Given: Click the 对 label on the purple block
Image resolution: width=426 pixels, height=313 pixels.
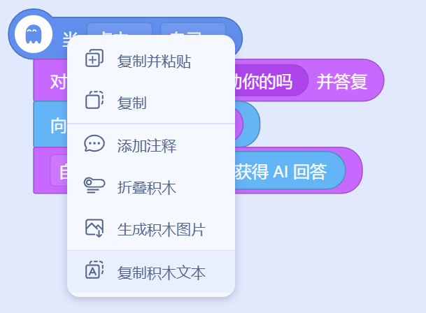Looking at the screenshot, I should tap(58, 82).
